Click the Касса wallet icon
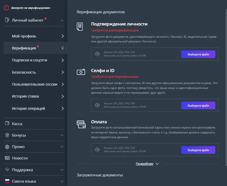The image size is (227, 186). [7, 123]
